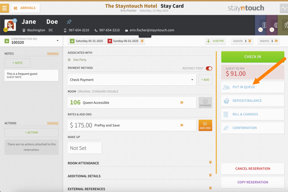The width and height of the screenshot is (288, 192).
Task: Click the room Upgrade button
Action: coord(205,103)
